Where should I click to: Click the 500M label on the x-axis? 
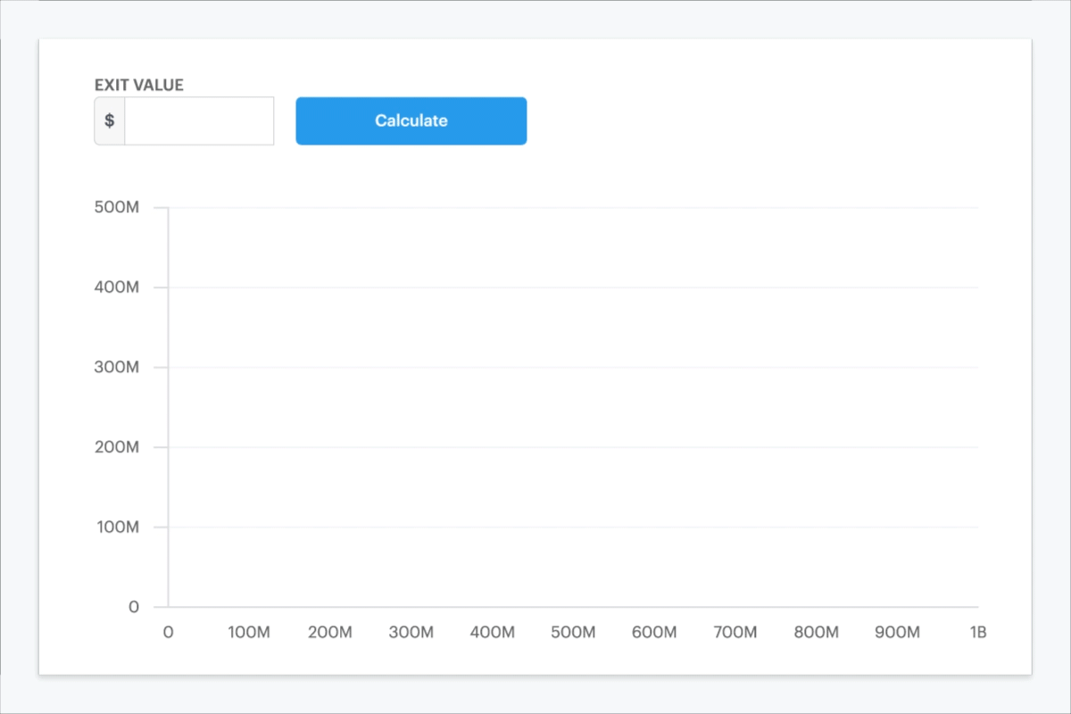point(572,632)
